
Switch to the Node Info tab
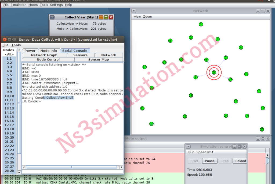pyautogui.click(x=49, y=51)
